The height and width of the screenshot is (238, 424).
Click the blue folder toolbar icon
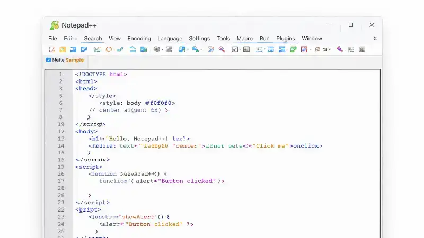[143, 49]
